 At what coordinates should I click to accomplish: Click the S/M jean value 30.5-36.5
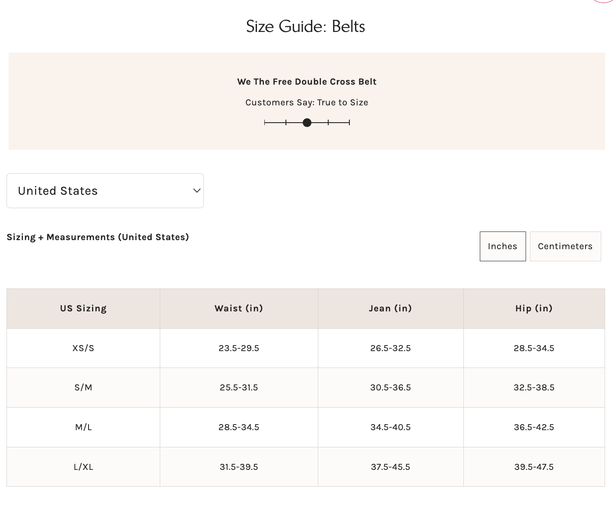(390, 387)
